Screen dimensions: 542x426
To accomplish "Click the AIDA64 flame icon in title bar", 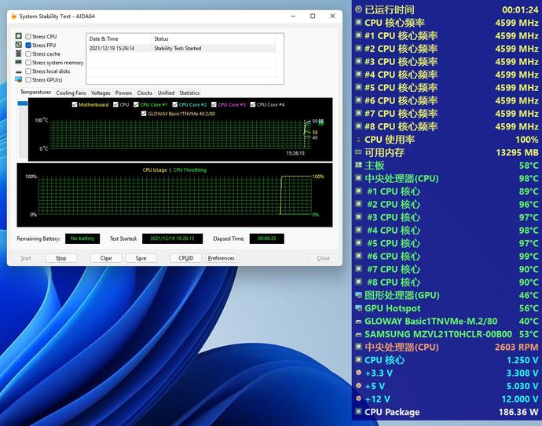I will click(x=14, y=16).
